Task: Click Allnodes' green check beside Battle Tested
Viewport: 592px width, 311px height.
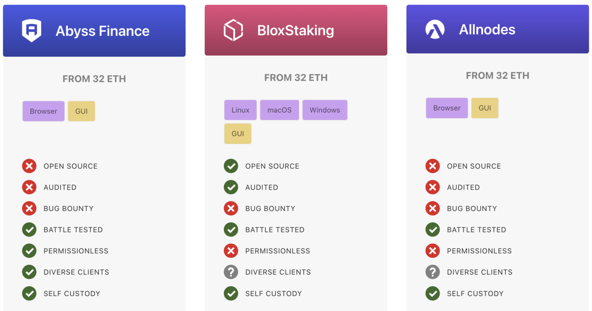Action: pos(433,229)
